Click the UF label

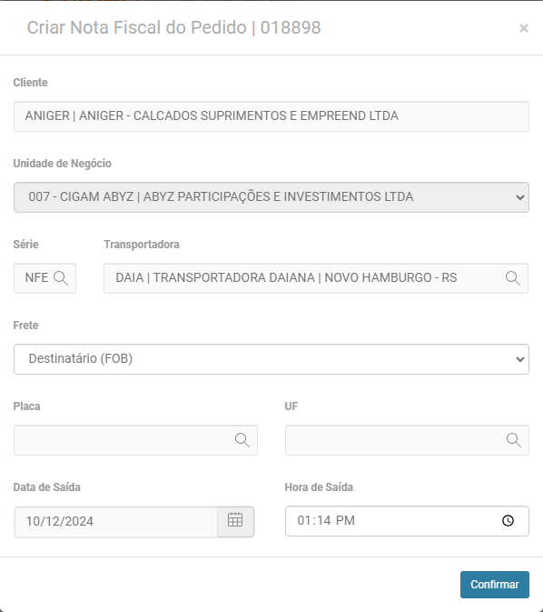click(x=291, y=406)
